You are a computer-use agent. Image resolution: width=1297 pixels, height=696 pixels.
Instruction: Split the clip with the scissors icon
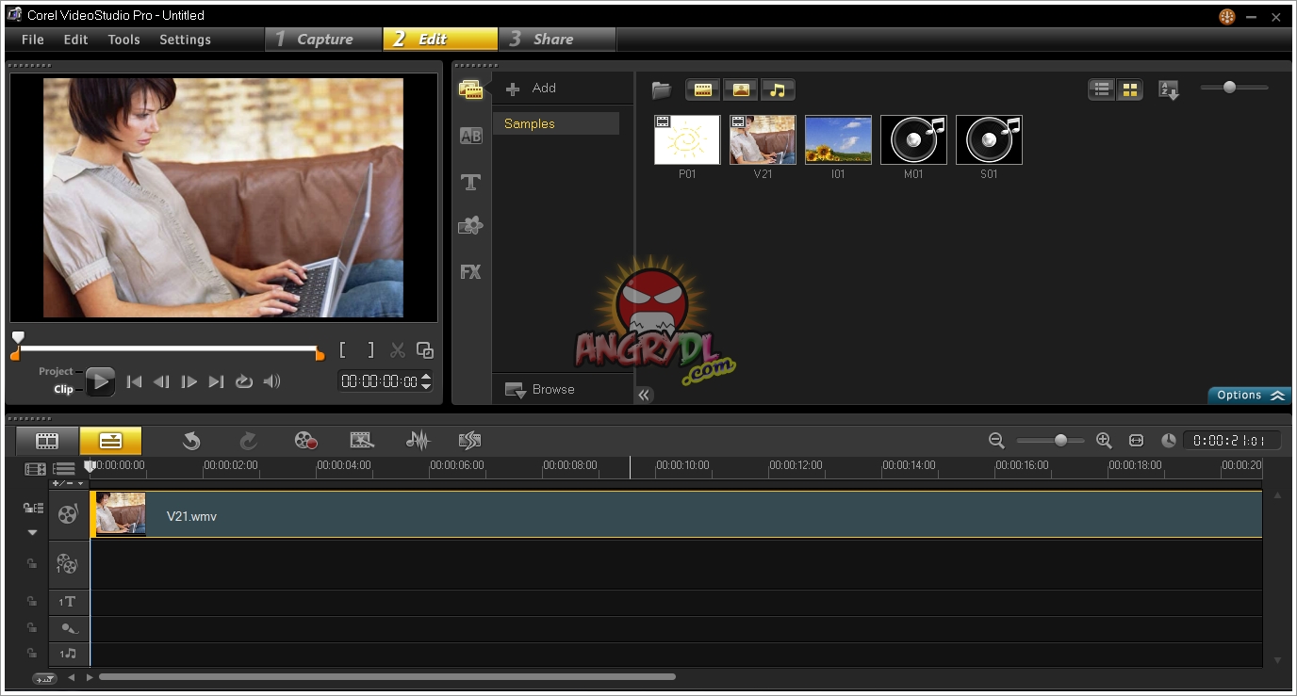pyautogui.click(x=398, y=350)
